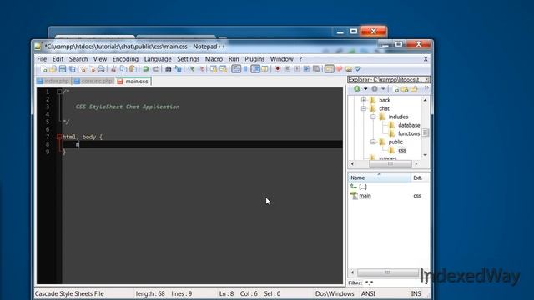Click the Replace toolbar icon
This screenshot has height=300, width=534.
click(178, 69)
